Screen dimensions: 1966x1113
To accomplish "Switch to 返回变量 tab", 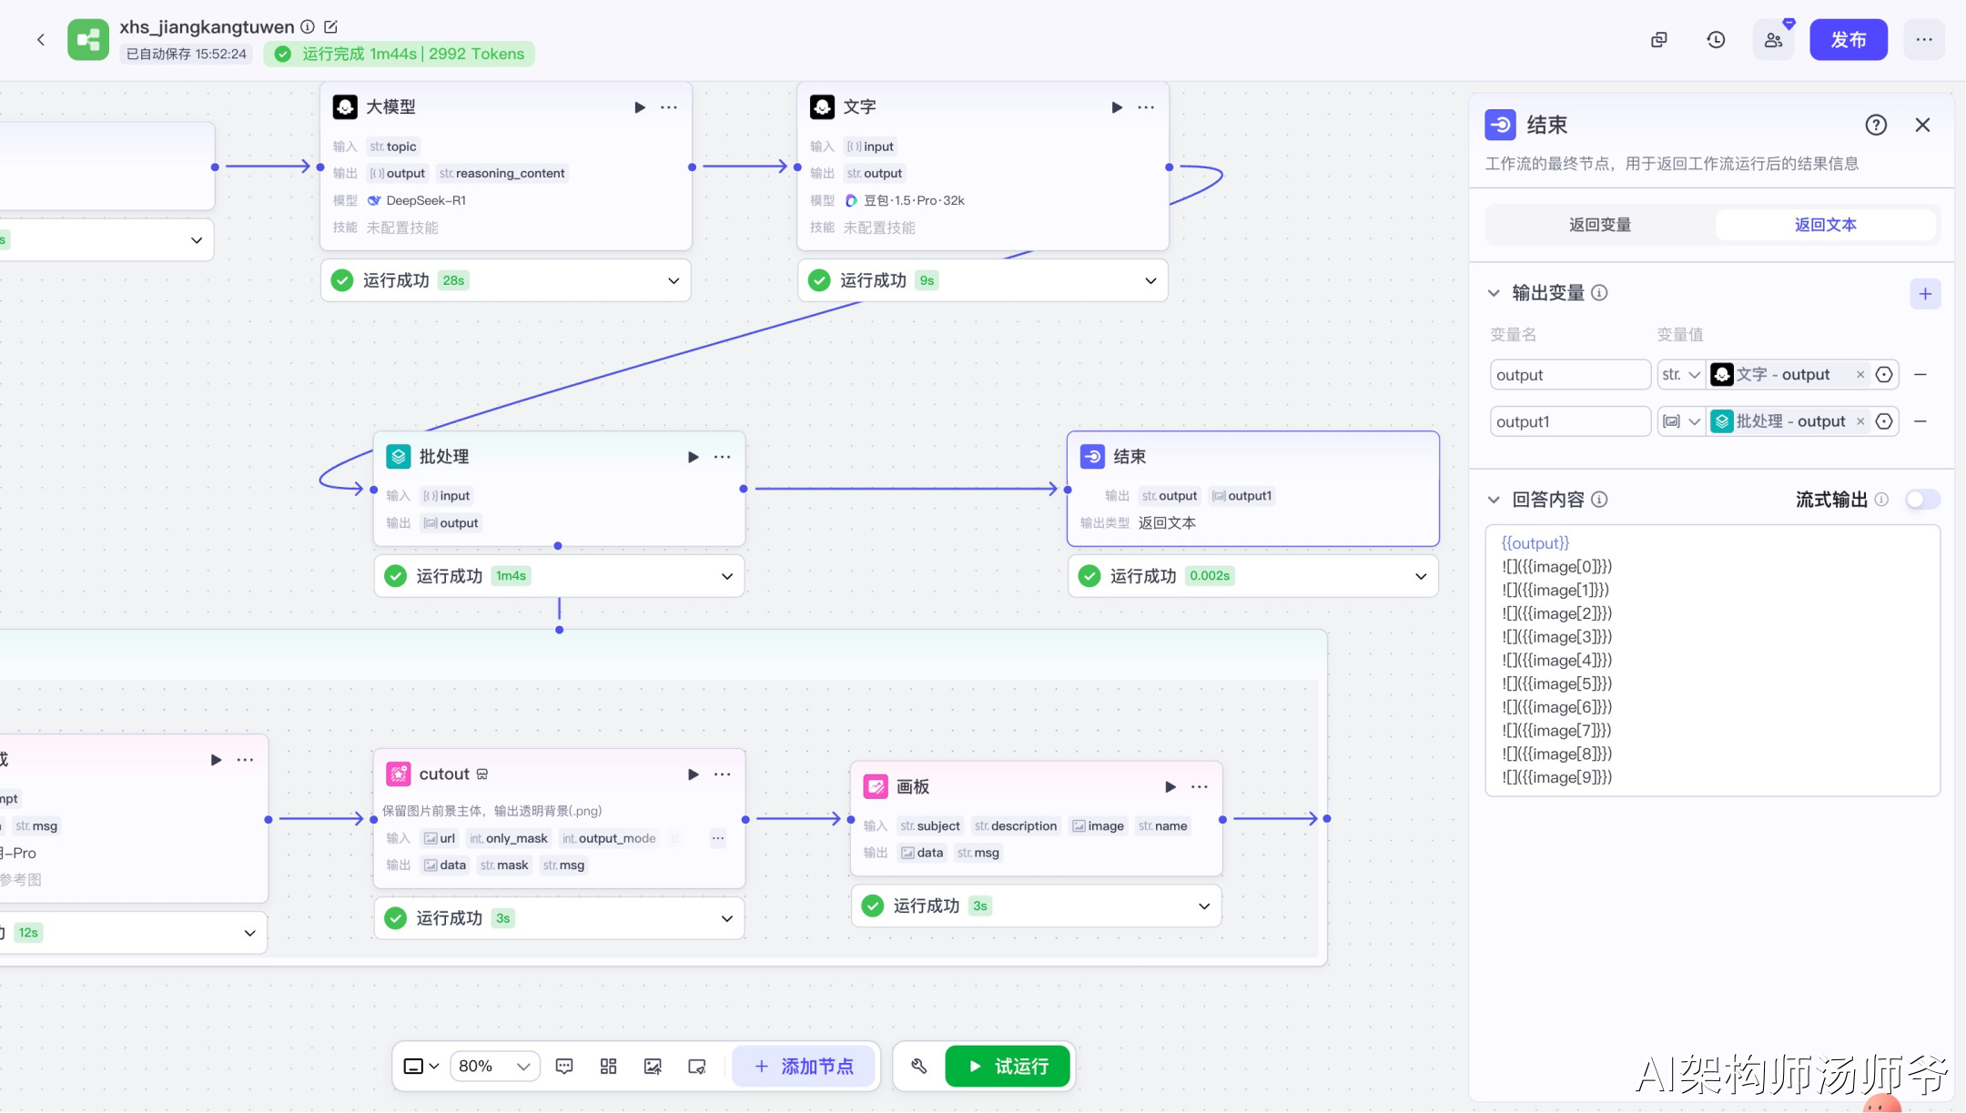I will (x=1599, y=225).
